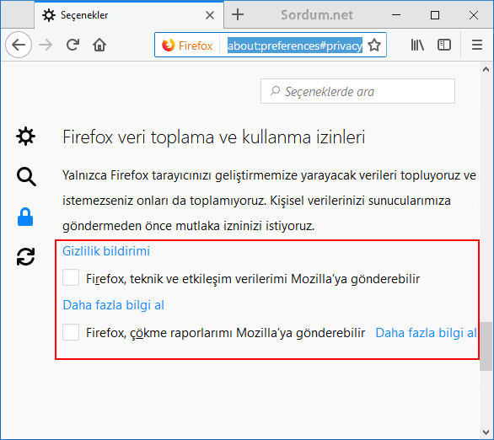
Task: Click the vertical scrollbar thumb
Action: (486, 346)
